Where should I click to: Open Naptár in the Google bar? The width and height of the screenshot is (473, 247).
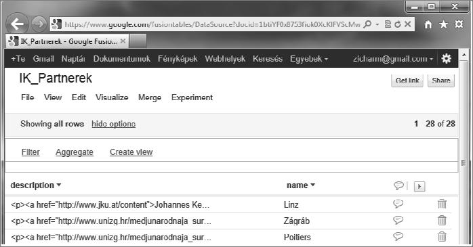point(73,59)
